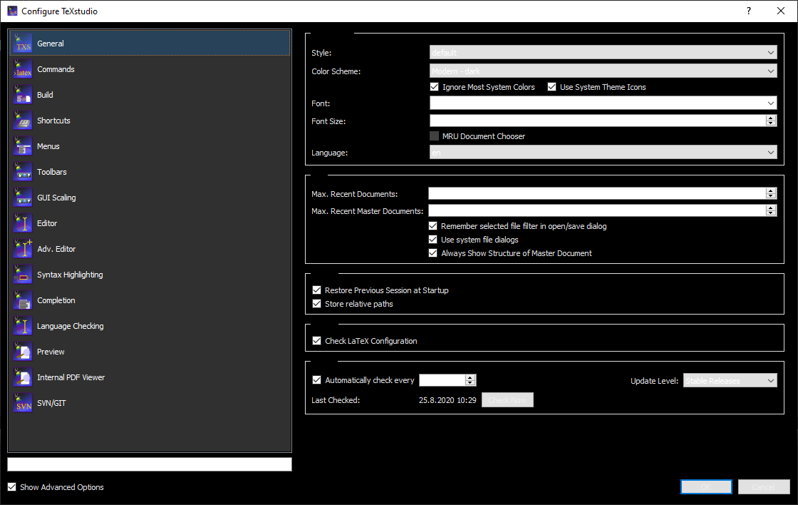
Task: Click the Editor cursor icon
Action: tap(23, 223)
